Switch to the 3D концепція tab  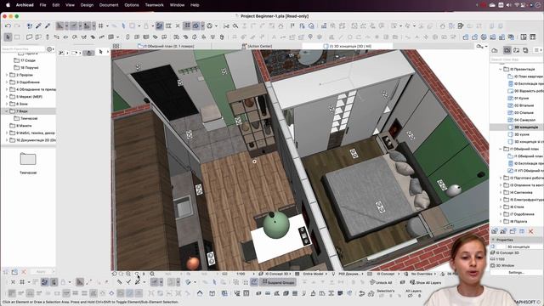347,46
